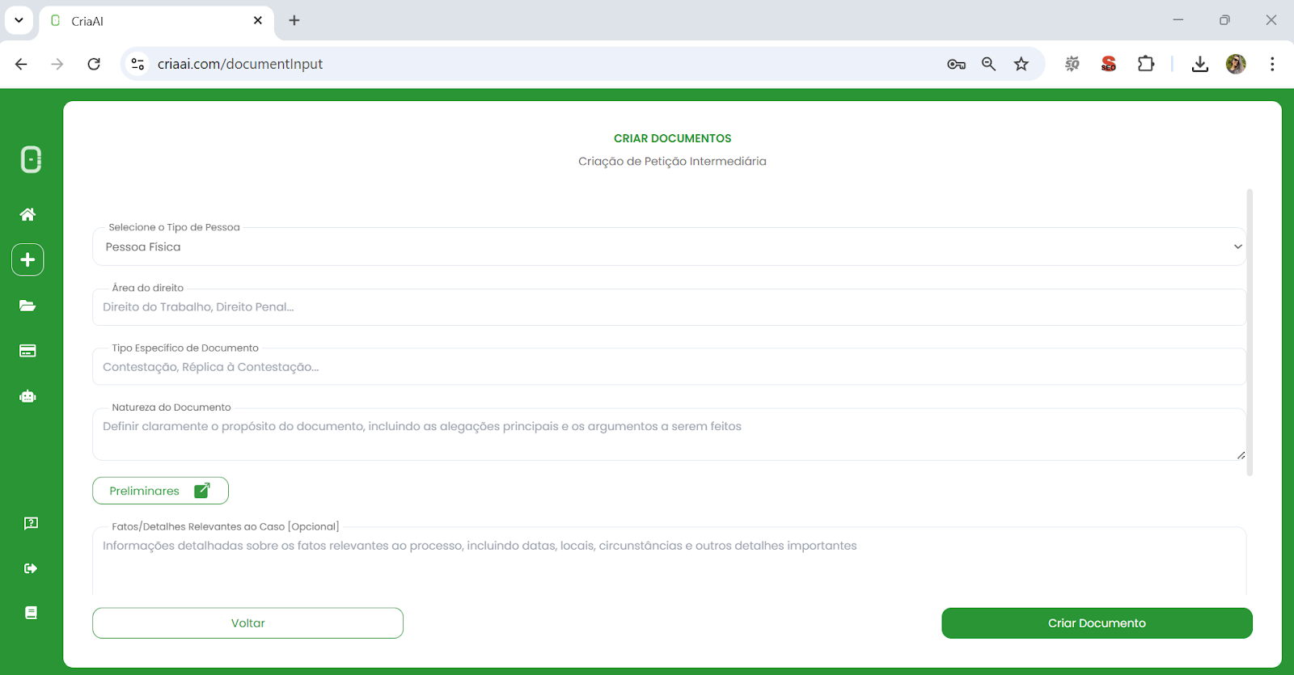
Task: Click the logout icon in sidebar
Action: tap(31, 568)
